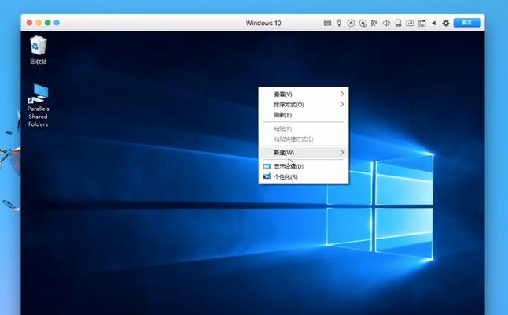Choose 个性化(R) from the context menu

(304, 177)
